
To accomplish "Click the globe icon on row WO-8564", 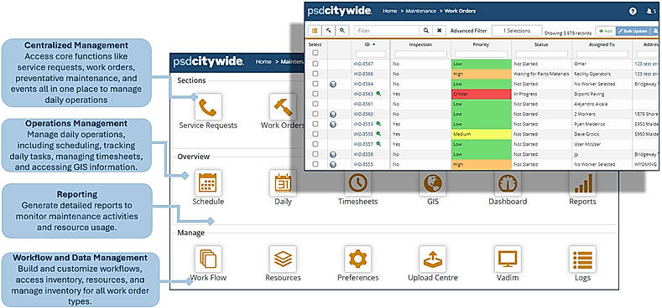I will (333, 84).
